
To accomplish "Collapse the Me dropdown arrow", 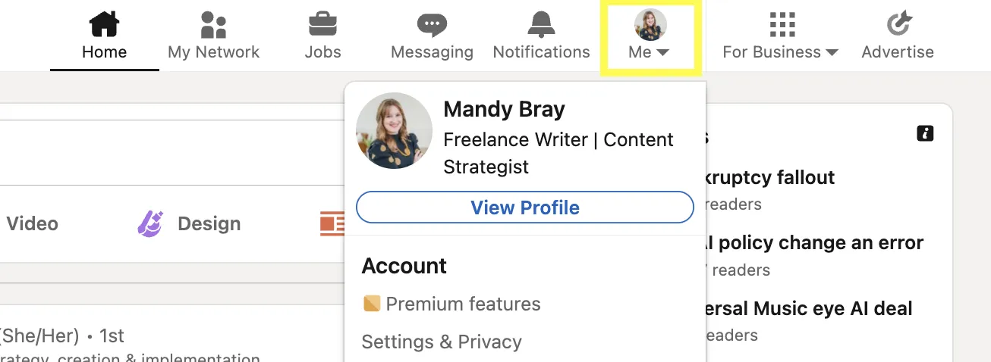I will (x=662, y=52).
